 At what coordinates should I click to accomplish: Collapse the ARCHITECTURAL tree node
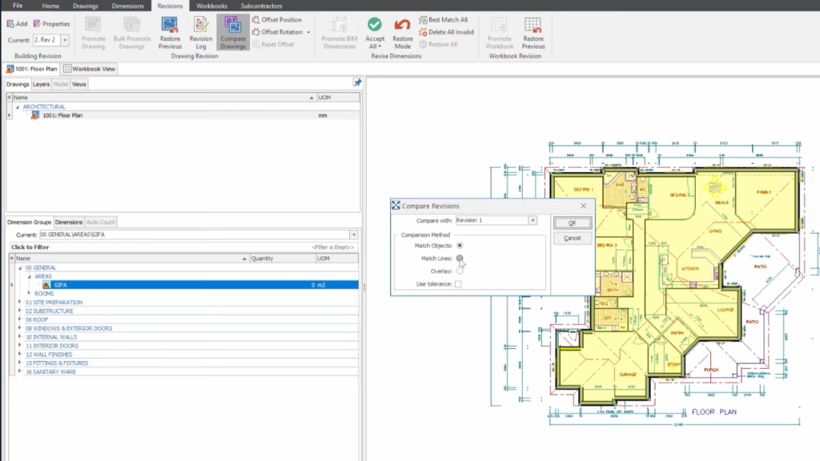[18, 106]
